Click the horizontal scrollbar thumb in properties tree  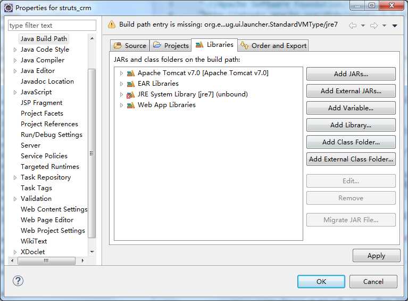(46, 261)
